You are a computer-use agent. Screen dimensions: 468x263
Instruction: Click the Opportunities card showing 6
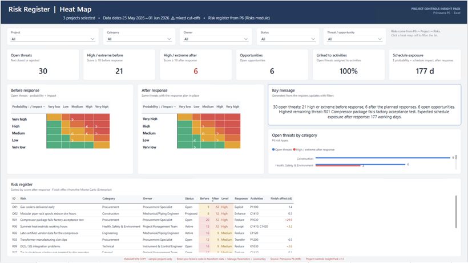(272, 65)
